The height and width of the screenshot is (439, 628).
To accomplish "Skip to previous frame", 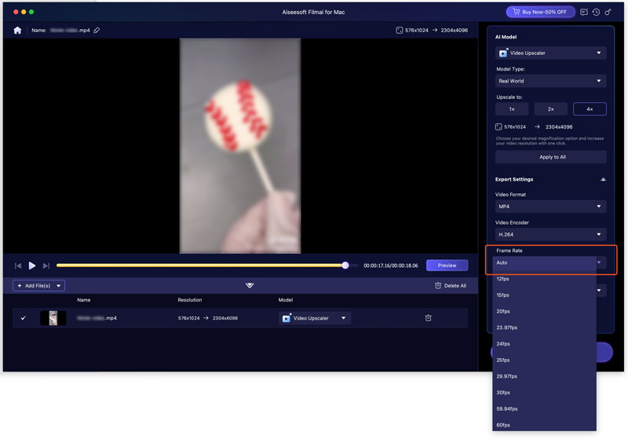I will pyautogui.click(x=18, y=265).
